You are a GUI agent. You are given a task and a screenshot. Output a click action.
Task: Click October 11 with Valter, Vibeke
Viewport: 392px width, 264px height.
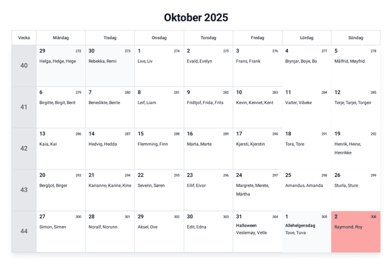tap(306, 107)
